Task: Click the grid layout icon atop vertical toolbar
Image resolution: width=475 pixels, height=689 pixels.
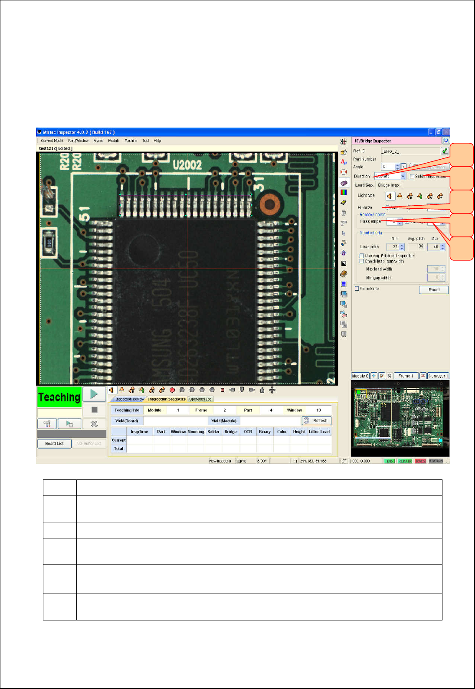Action: tap(344, 141)
